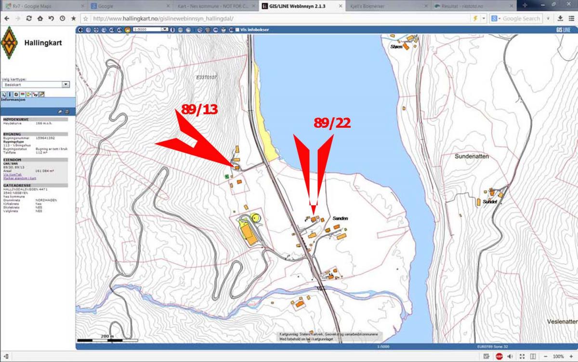The width and height of the screenshot is (578, 362).
Task: Open the browser downloads icon
Action: pyautogui.click(x=560, y=18)
